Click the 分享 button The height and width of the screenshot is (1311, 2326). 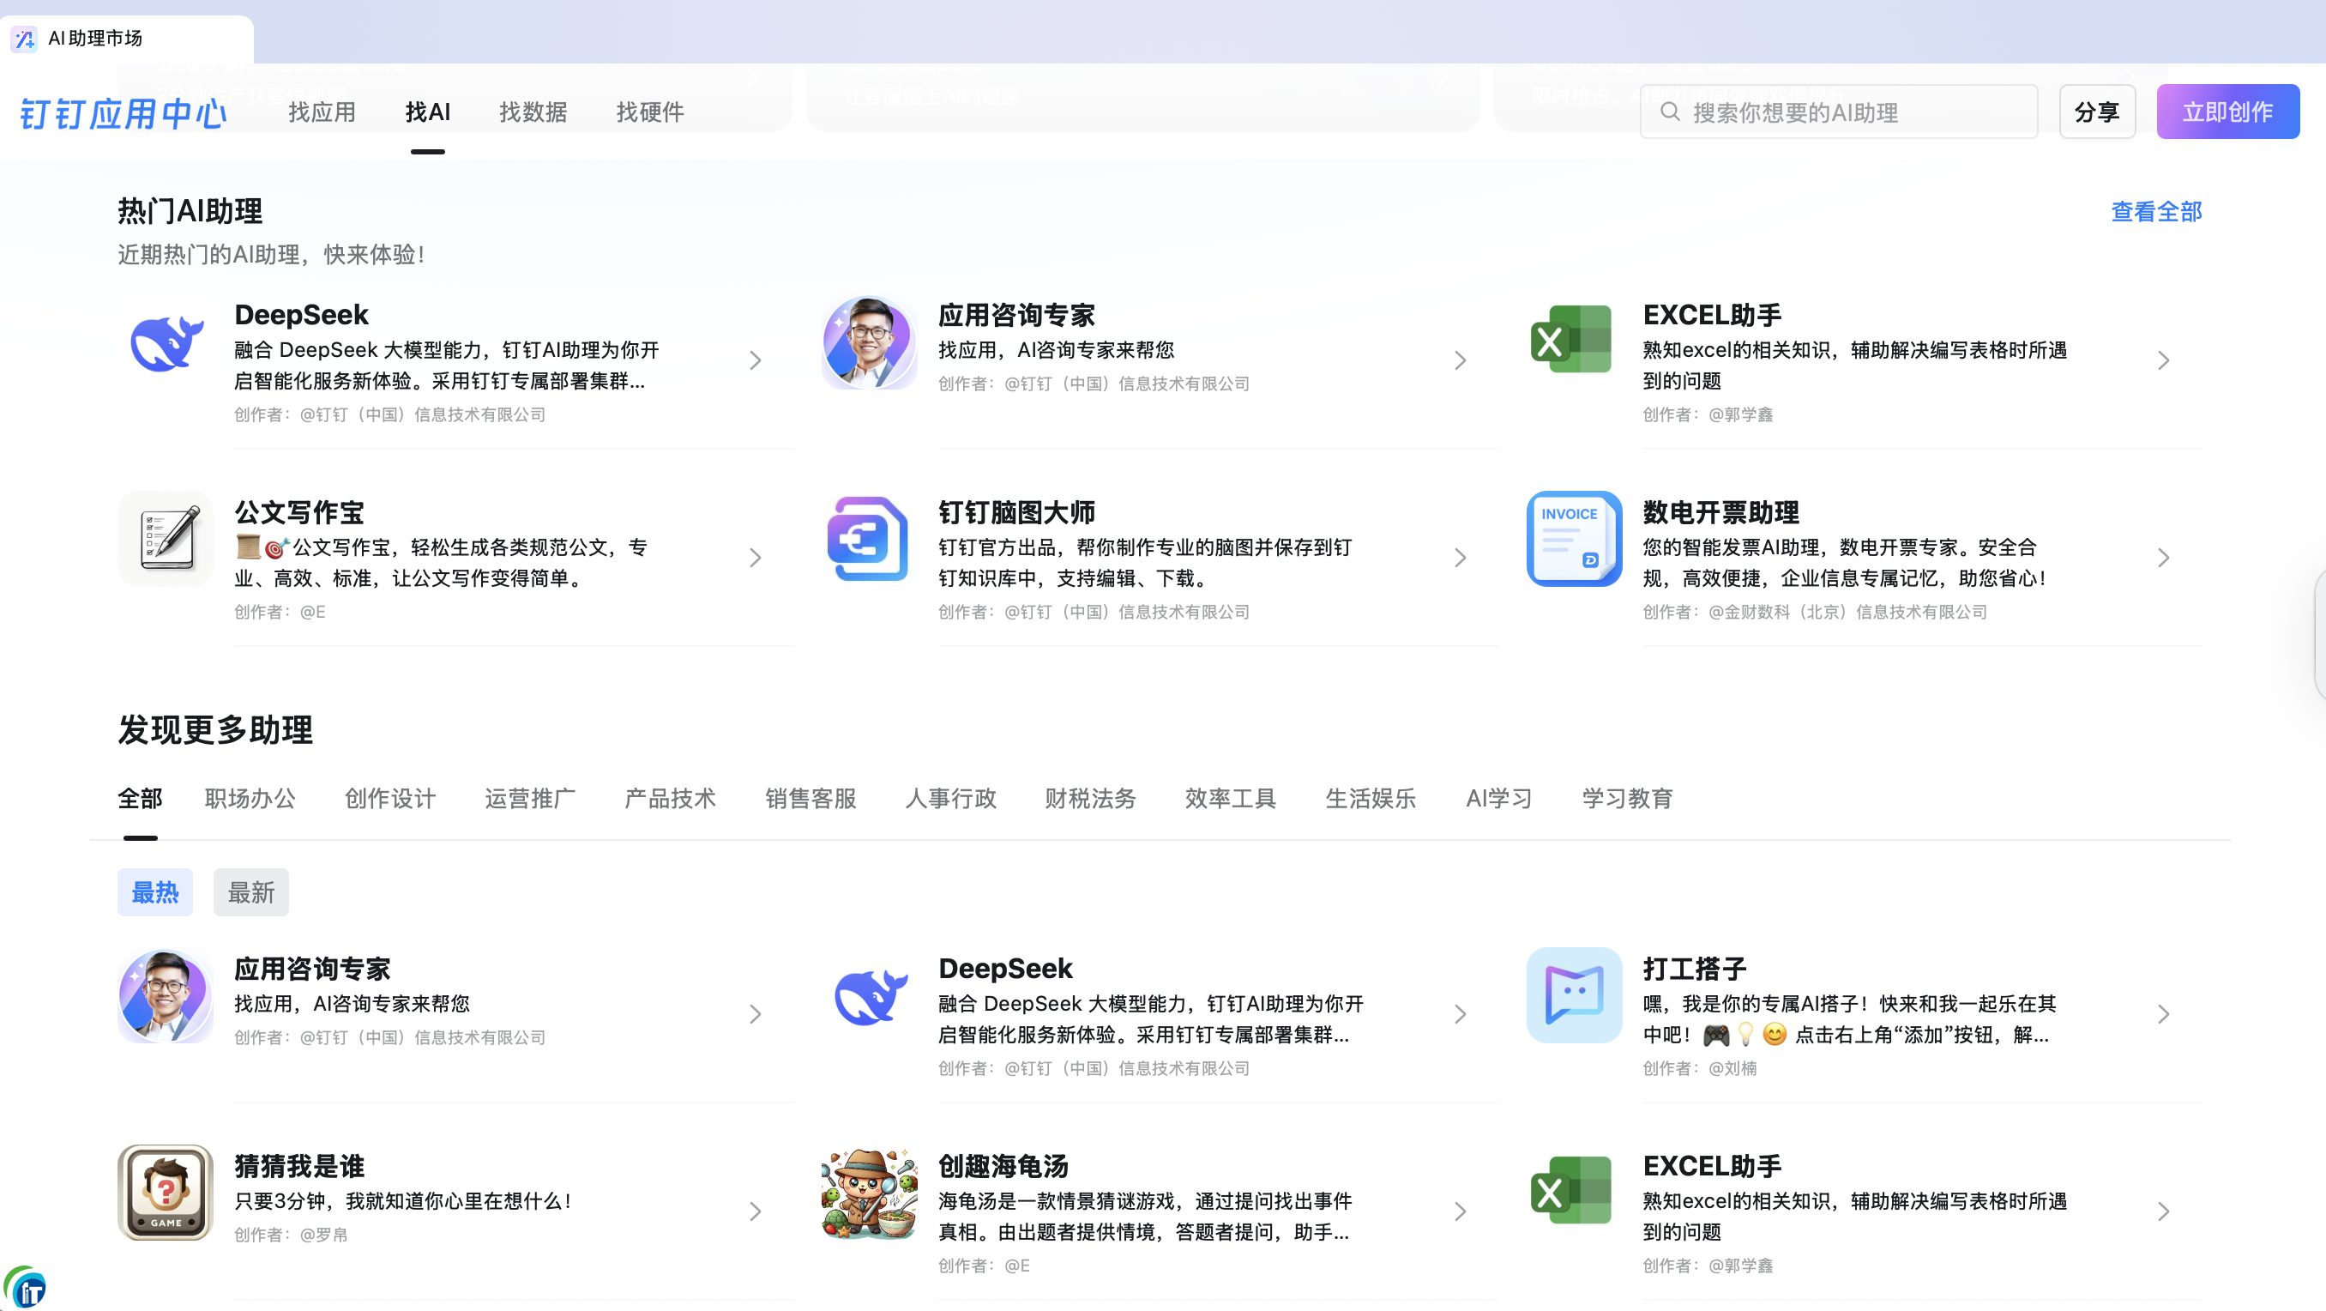tap(2096, 112)
